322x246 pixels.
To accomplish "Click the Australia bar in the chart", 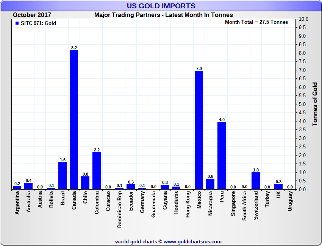I will pos(28,186).
